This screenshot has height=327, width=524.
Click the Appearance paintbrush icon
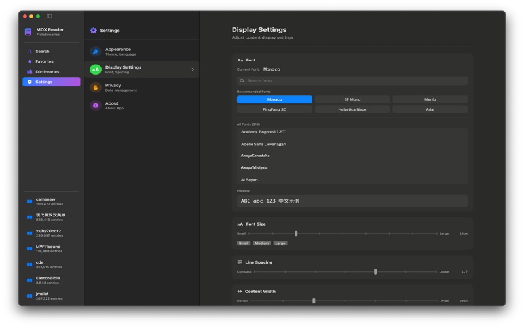[96, 52]
